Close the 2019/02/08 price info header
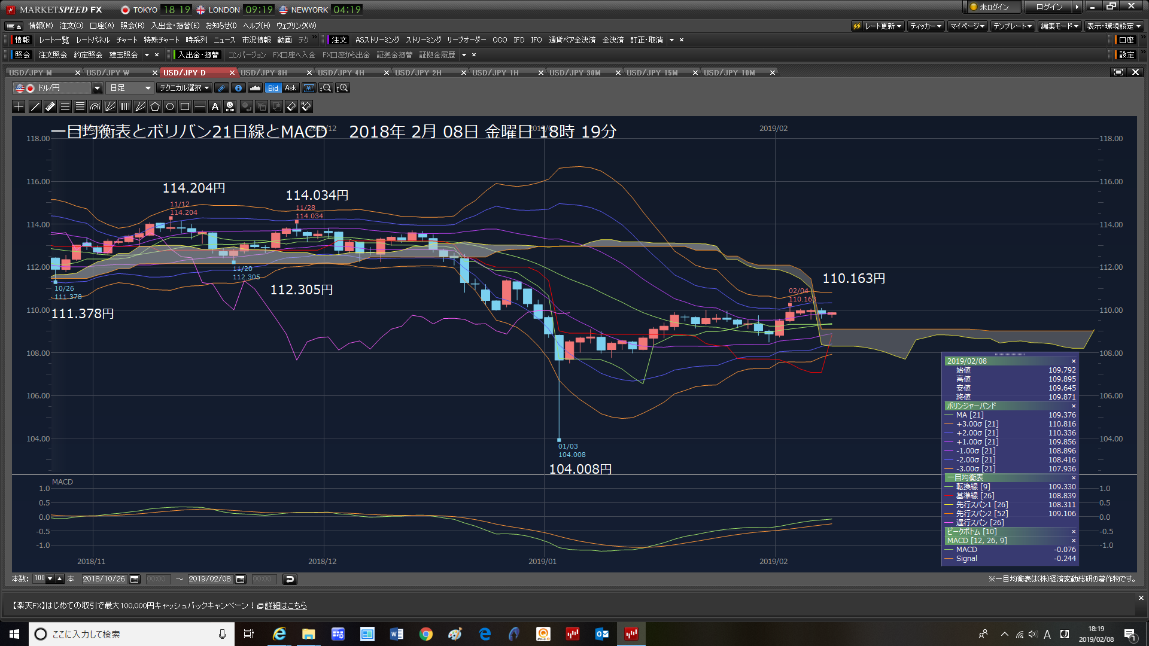 (x=1074, y=361)
